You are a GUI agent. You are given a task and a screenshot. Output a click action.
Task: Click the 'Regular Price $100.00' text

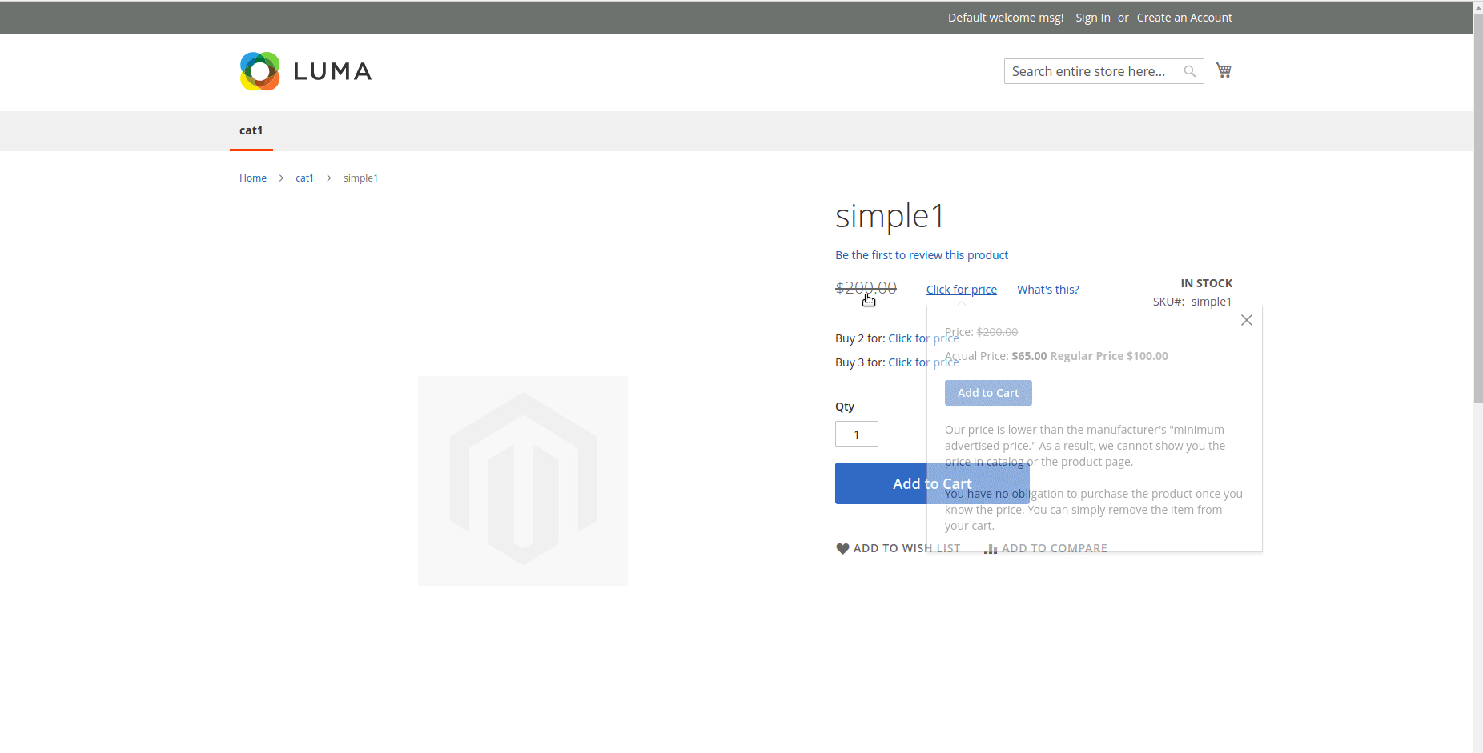click(1109, 356)
